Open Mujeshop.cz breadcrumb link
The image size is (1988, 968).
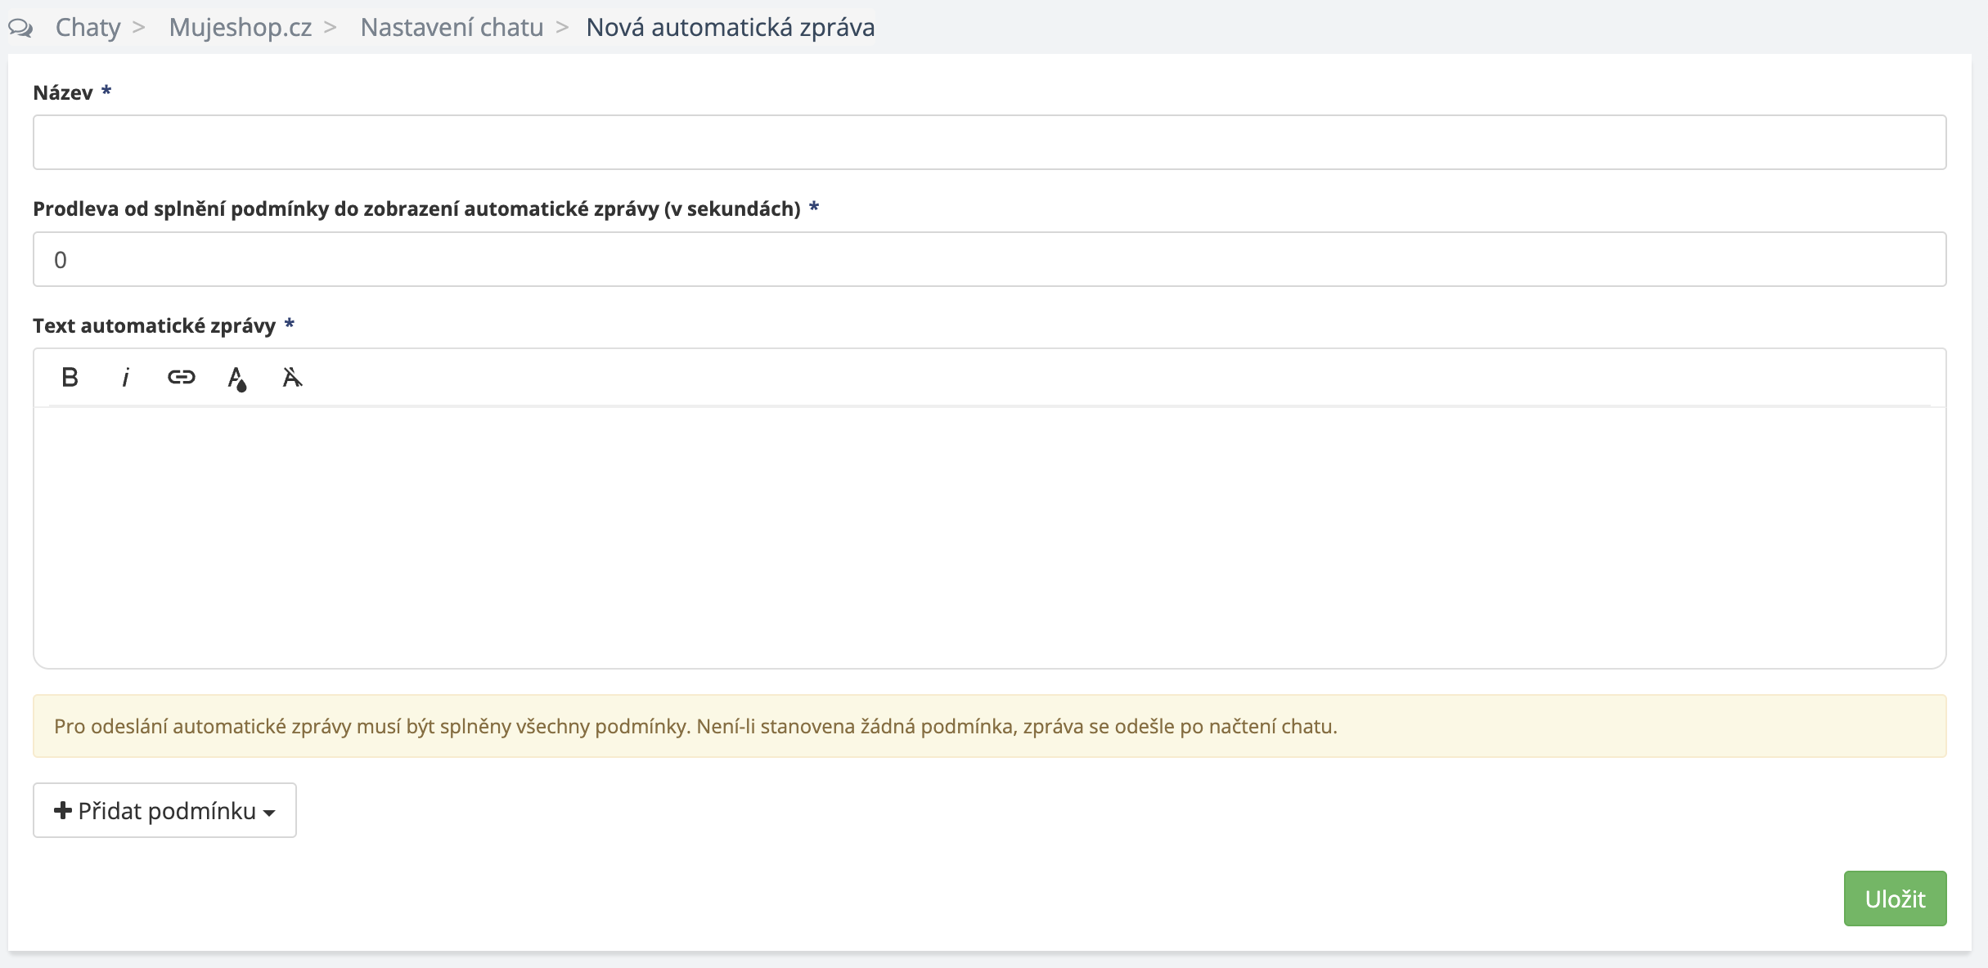click(240, 28)
